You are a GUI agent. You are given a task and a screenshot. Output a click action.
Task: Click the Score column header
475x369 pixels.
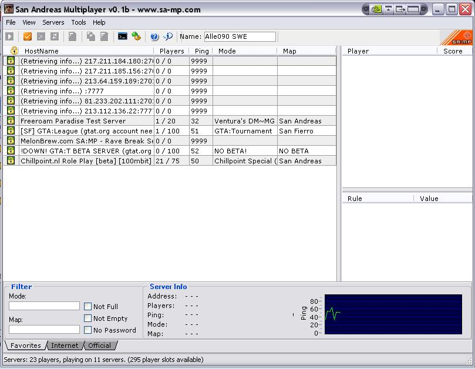tap(454, 51)
